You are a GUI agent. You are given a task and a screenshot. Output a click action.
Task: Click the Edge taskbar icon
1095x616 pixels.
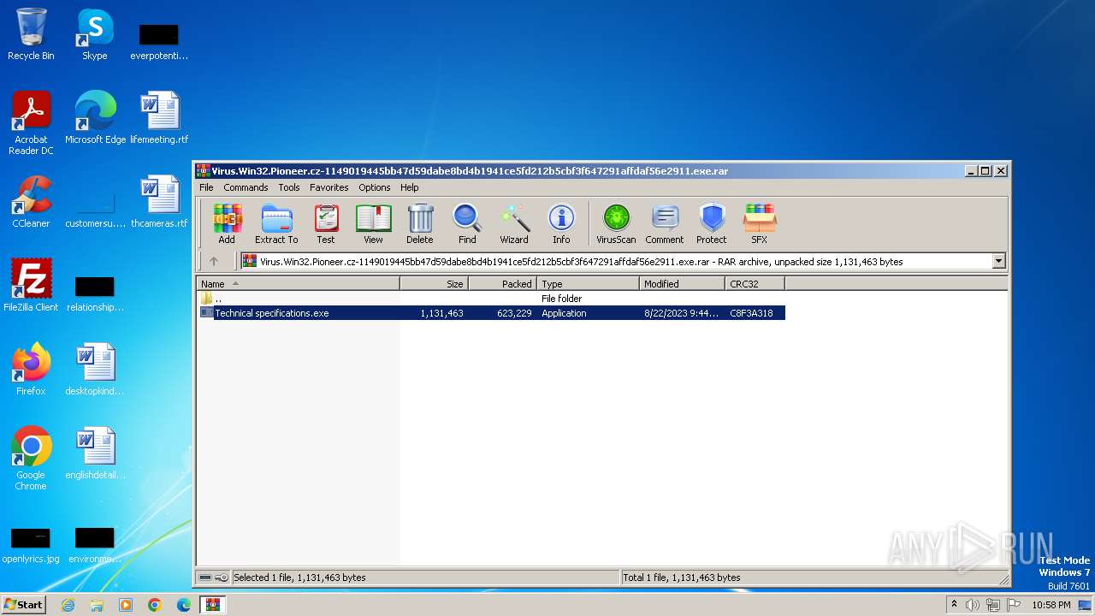(x=184, y=605)
